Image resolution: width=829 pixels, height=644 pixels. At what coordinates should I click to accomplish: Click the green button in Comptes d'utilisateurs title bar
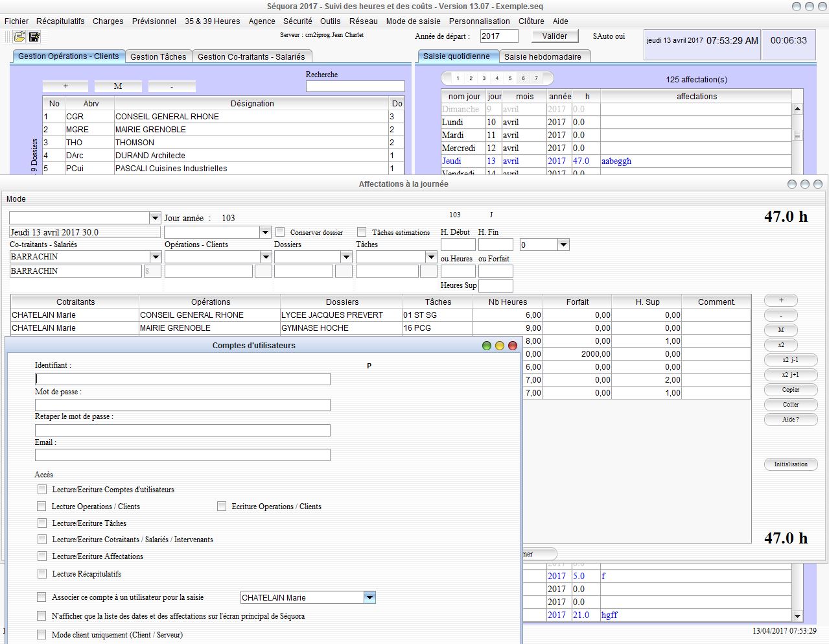pyautogui.click(x=486, y=346)
